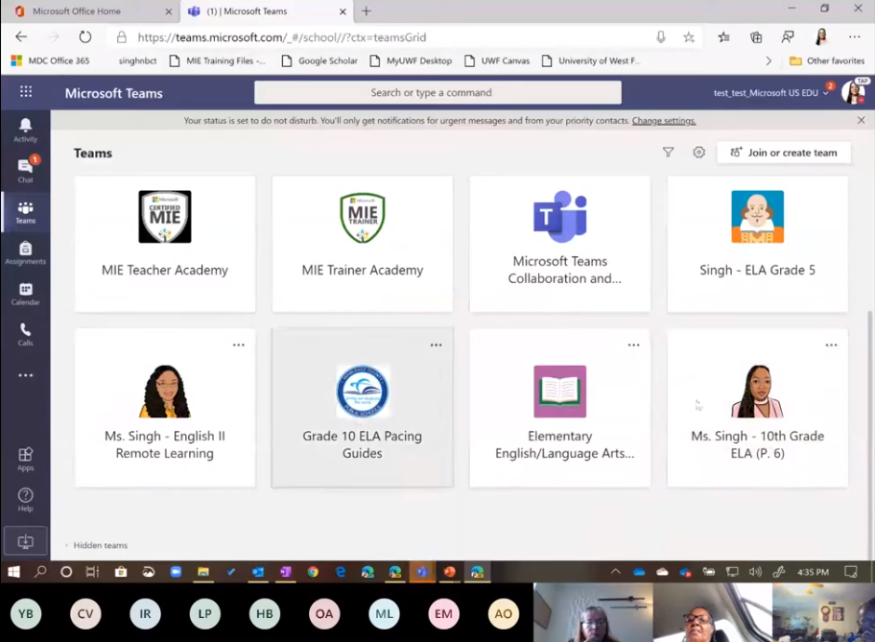
Task: Open manage teams gear settings
Action: tap(698, 153)
